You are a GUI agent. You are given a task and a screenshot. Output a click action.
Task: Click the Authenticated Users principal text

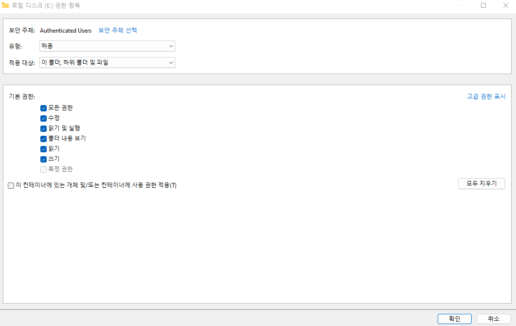tap(66, 31)
